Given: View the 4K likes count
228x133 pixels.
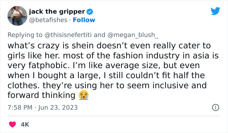Looking at the screenshot, I should tap(25, 124).
